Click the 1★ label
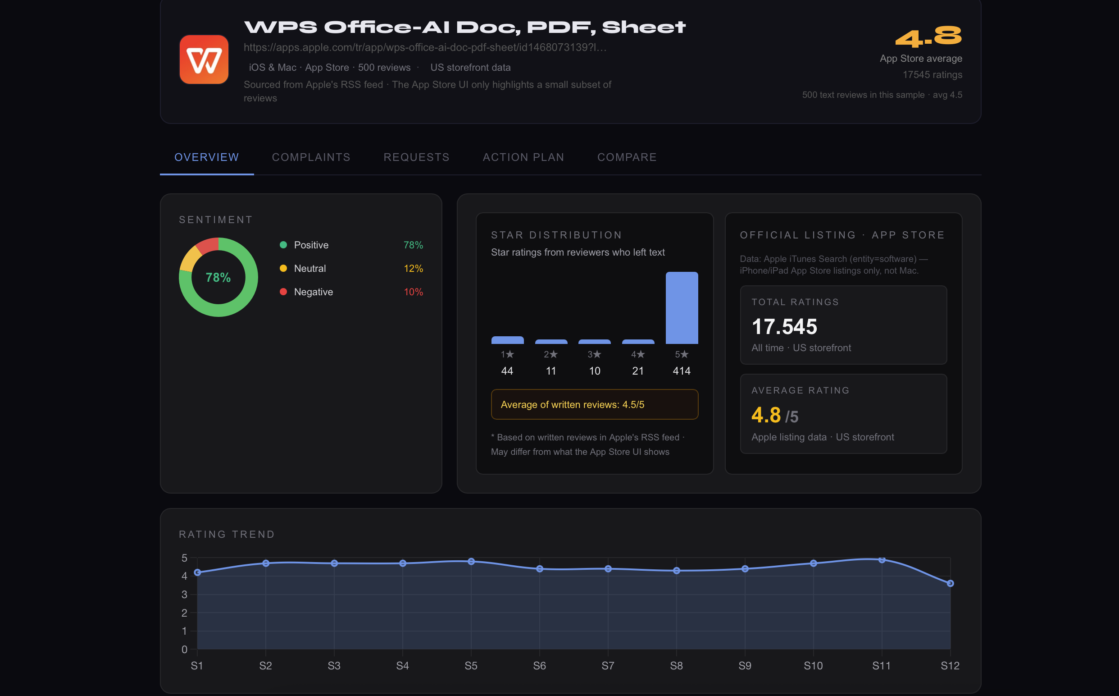This screenshot has height=696, width=1119. point(507,354)
